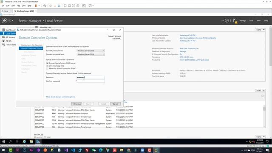Click VMware stretch guest display icon
The width and height of the screenshot is (272, 153).
tap(90, 6)
